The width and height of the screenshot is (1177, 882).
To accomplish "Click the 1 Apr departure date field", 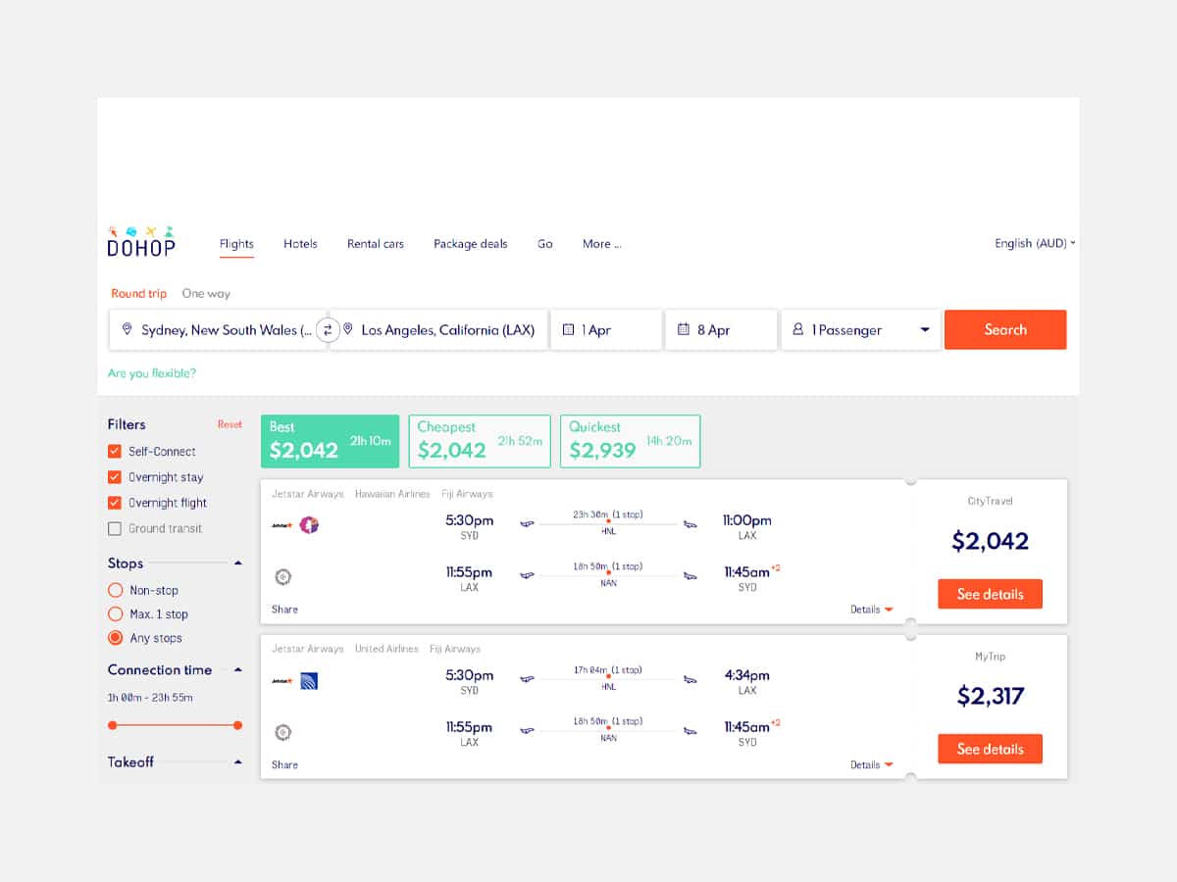I will [606, 329].
